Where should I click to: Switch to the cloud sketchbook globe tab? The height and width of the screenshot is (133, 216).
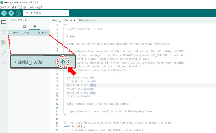35,26
